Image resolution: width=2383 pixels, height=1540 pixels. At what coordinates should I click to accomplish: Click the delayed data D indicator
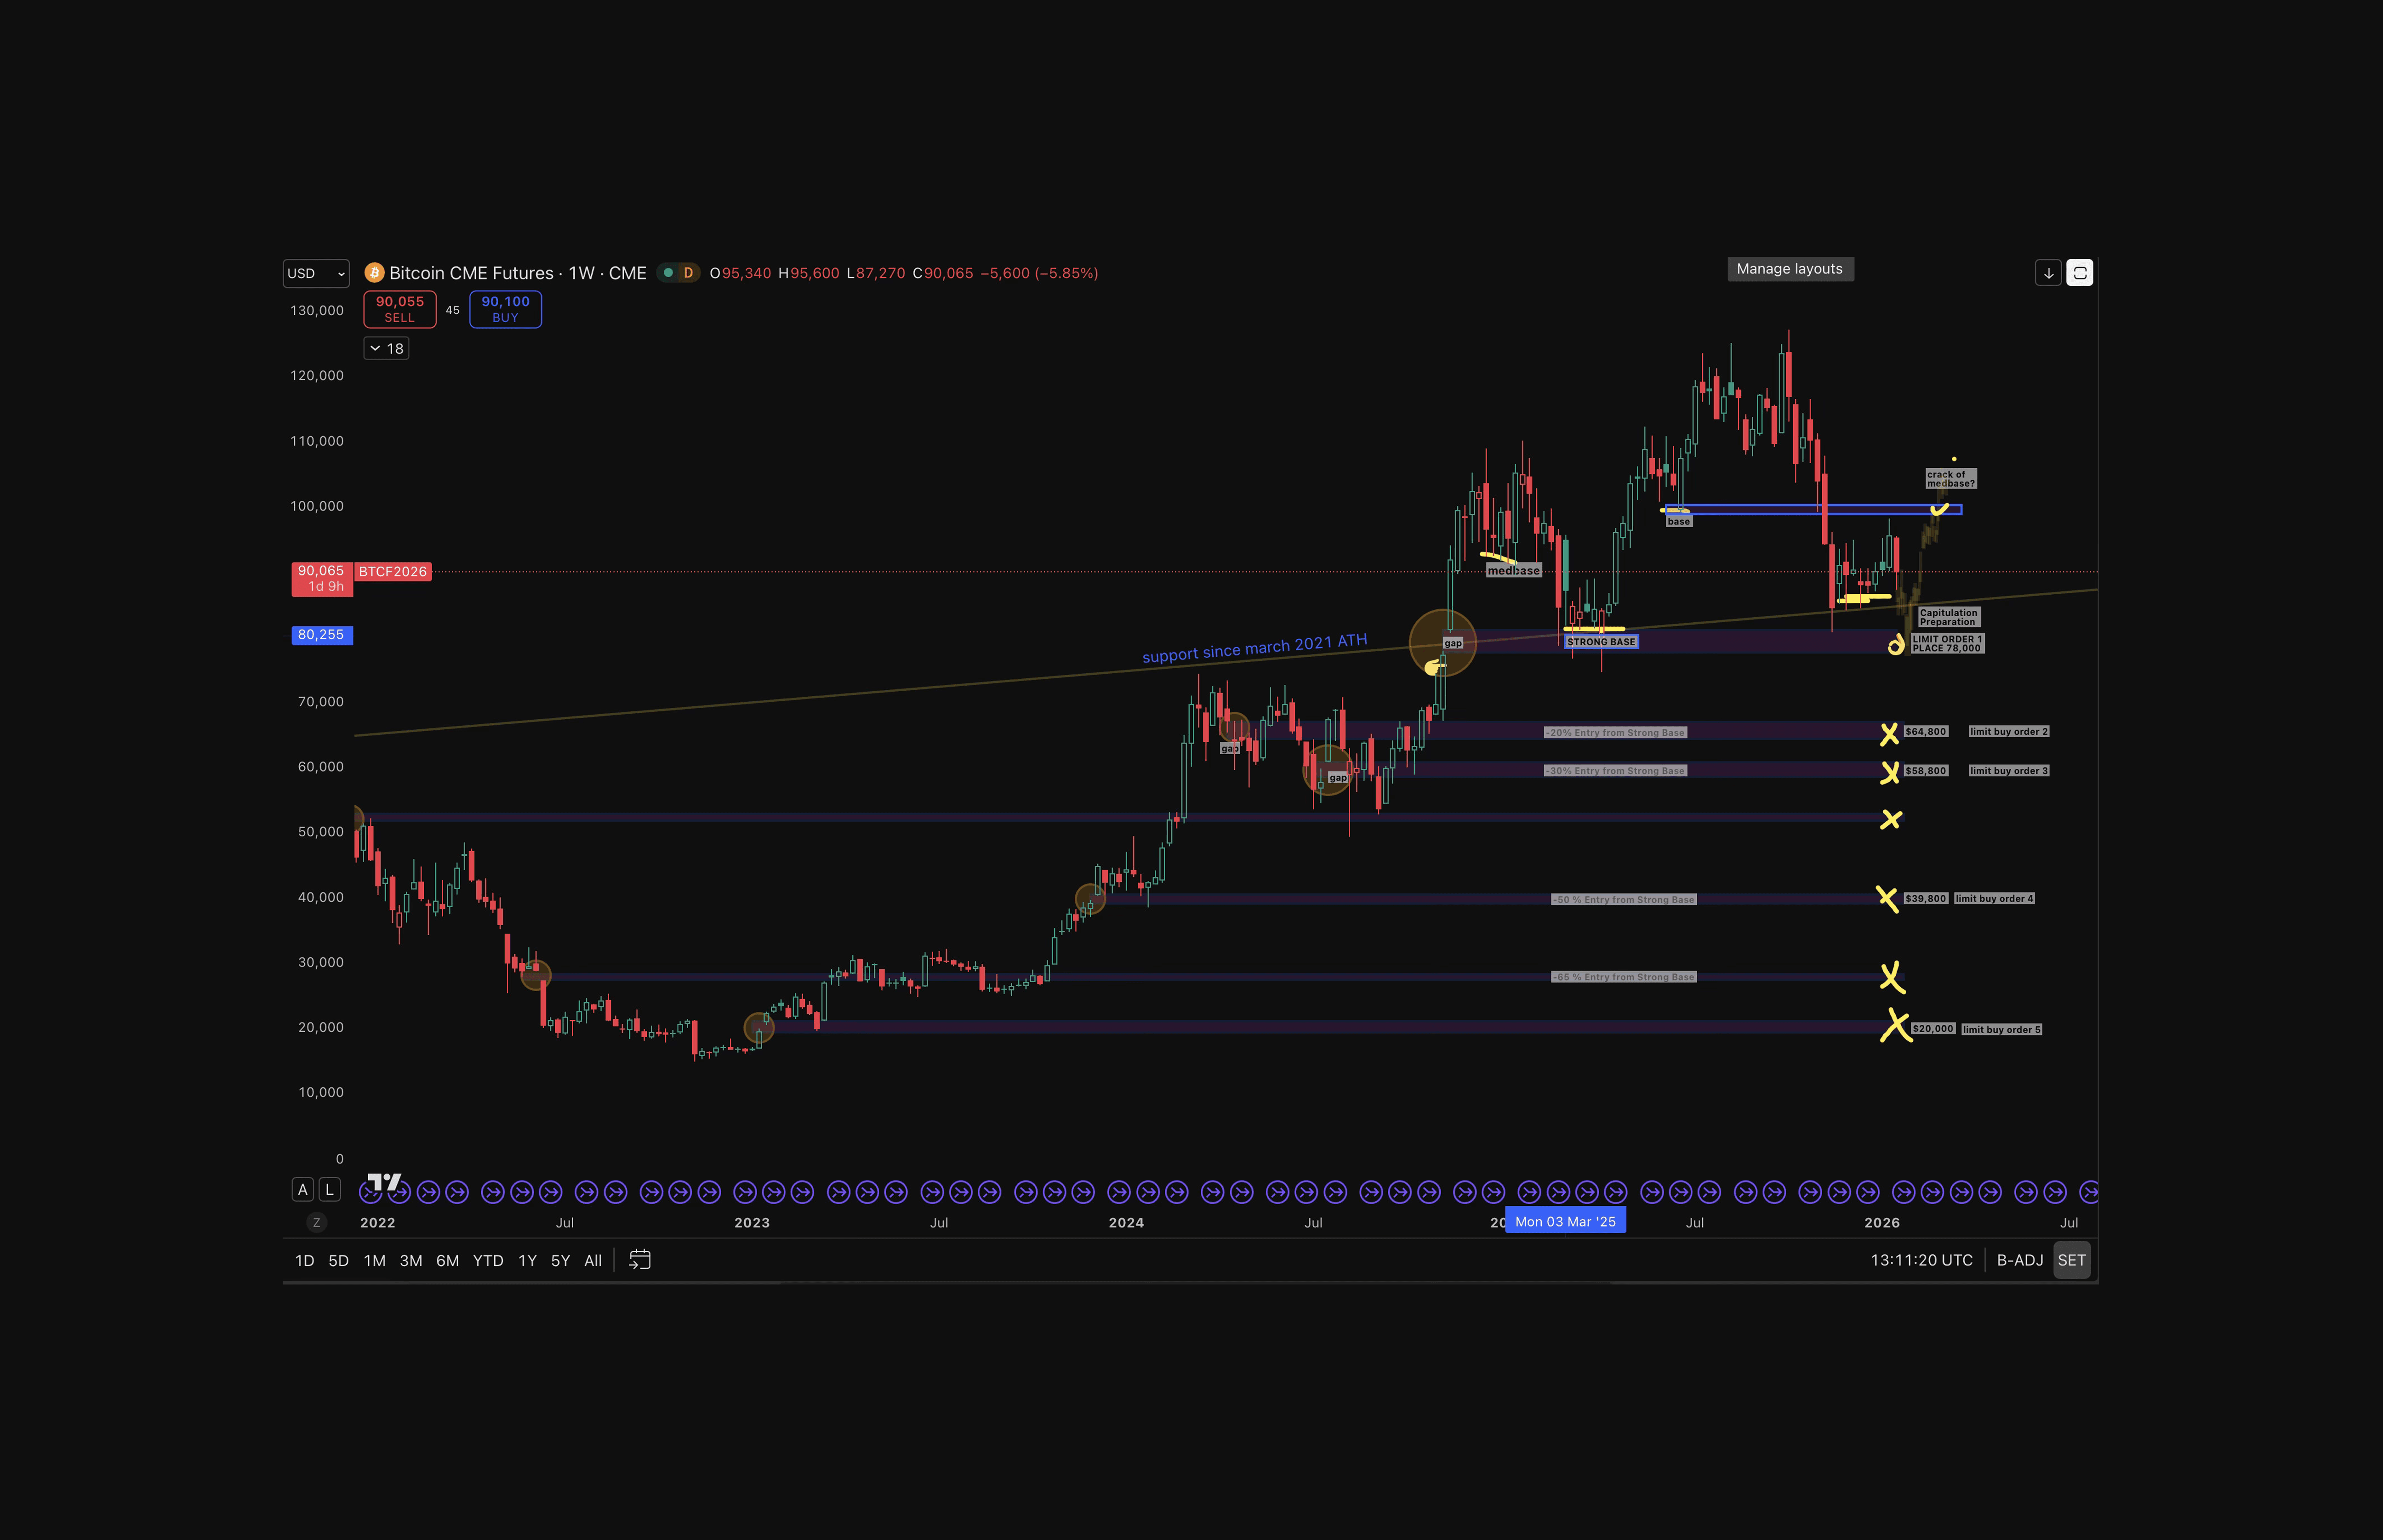(x=688, y=273)
